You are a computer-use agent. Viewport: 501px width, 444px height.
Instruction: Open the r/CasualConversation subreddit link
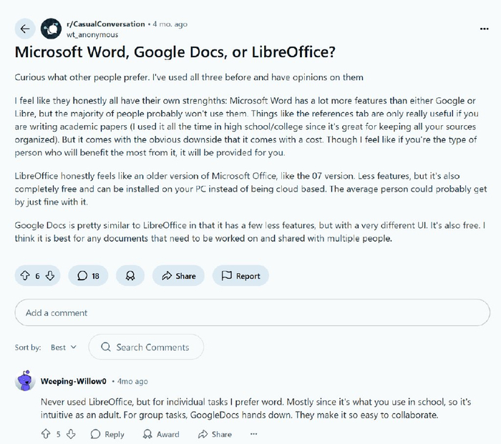105,24
